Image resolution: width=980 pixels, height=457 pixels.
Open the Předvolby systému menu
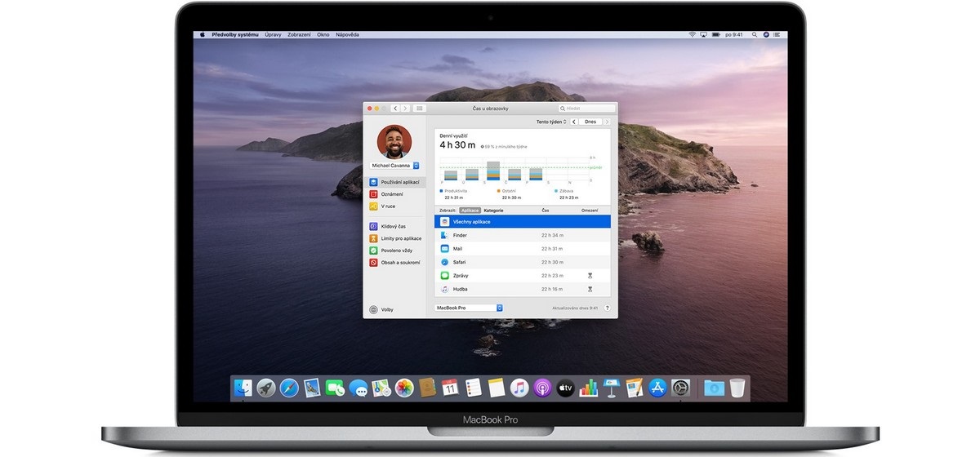pyautogui.click(x=235, y=34)
